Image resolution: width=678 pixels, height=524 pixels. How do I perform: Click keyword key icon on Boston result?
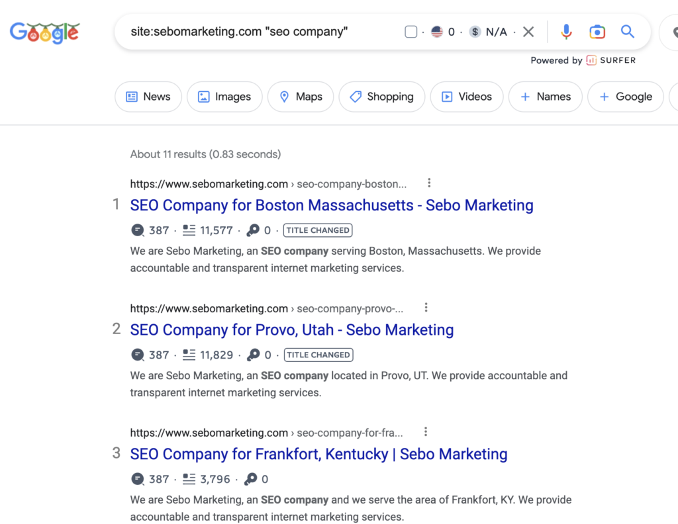[253, 230]
